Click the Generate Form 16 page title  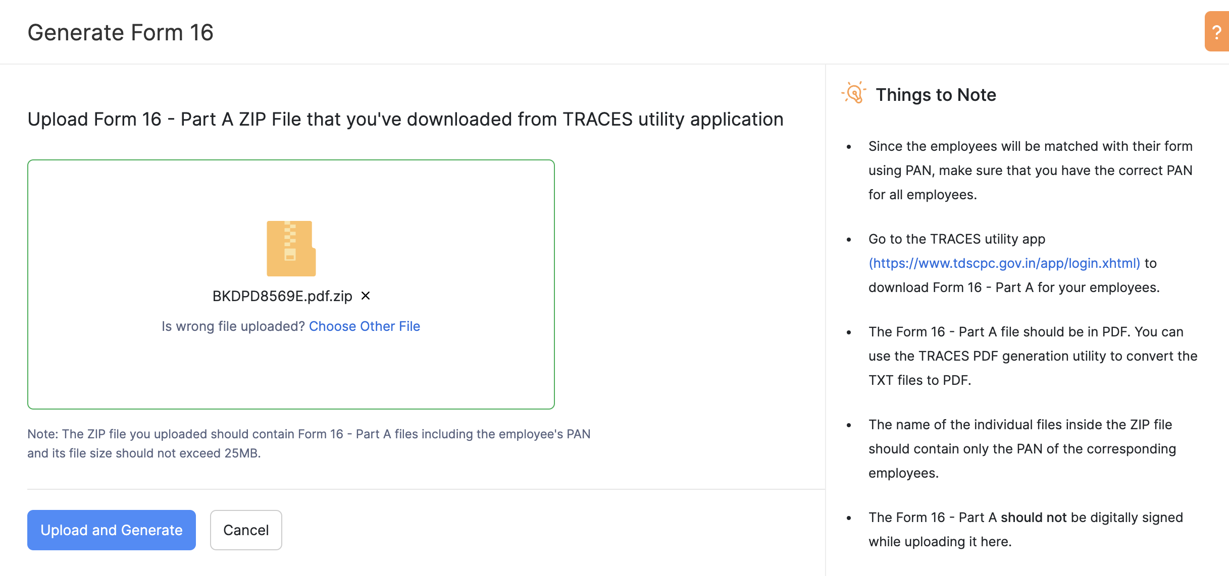(120, 33)
